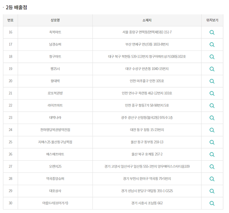Select store name 라이프마트
The height and width of the screenshot is (213, 229).
[55, 105]
